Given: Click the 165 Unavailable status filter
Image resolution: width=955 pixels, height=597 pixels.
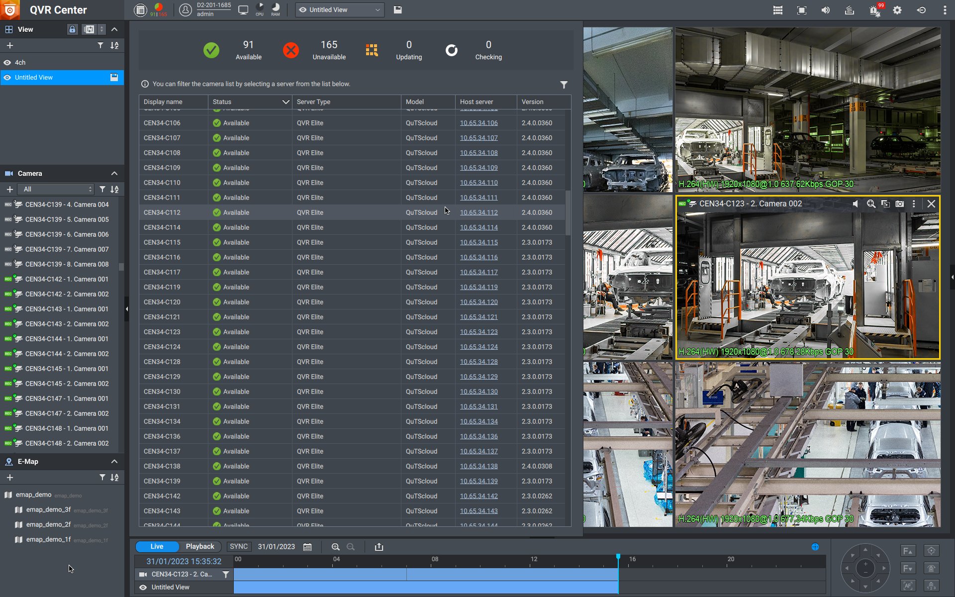Looking at the screenshot, I should [x=315, y=50].
